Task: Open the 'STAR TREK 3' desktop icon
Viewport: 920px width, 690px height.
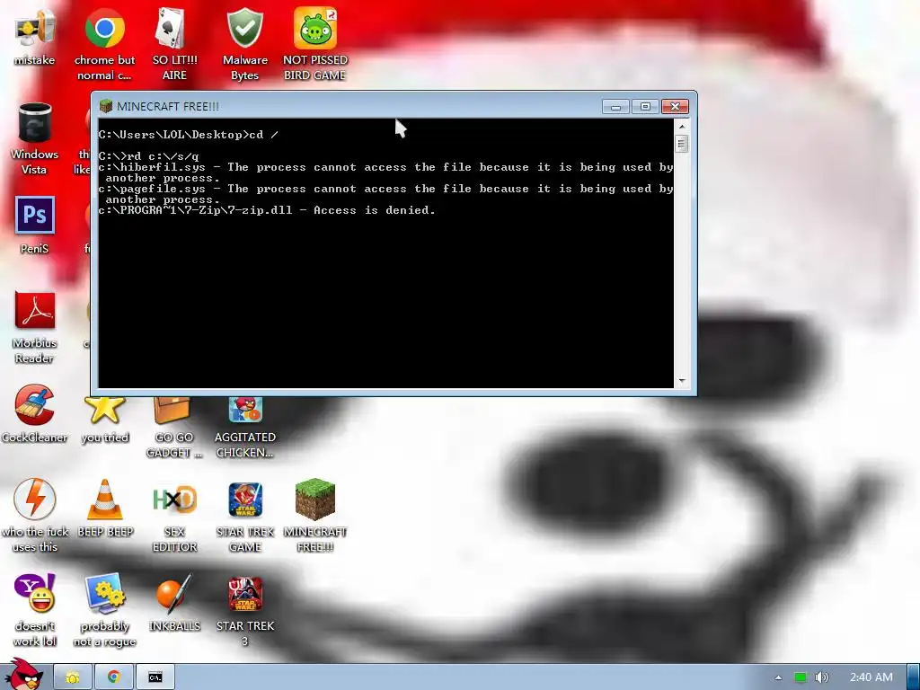Action: [244, 610]
